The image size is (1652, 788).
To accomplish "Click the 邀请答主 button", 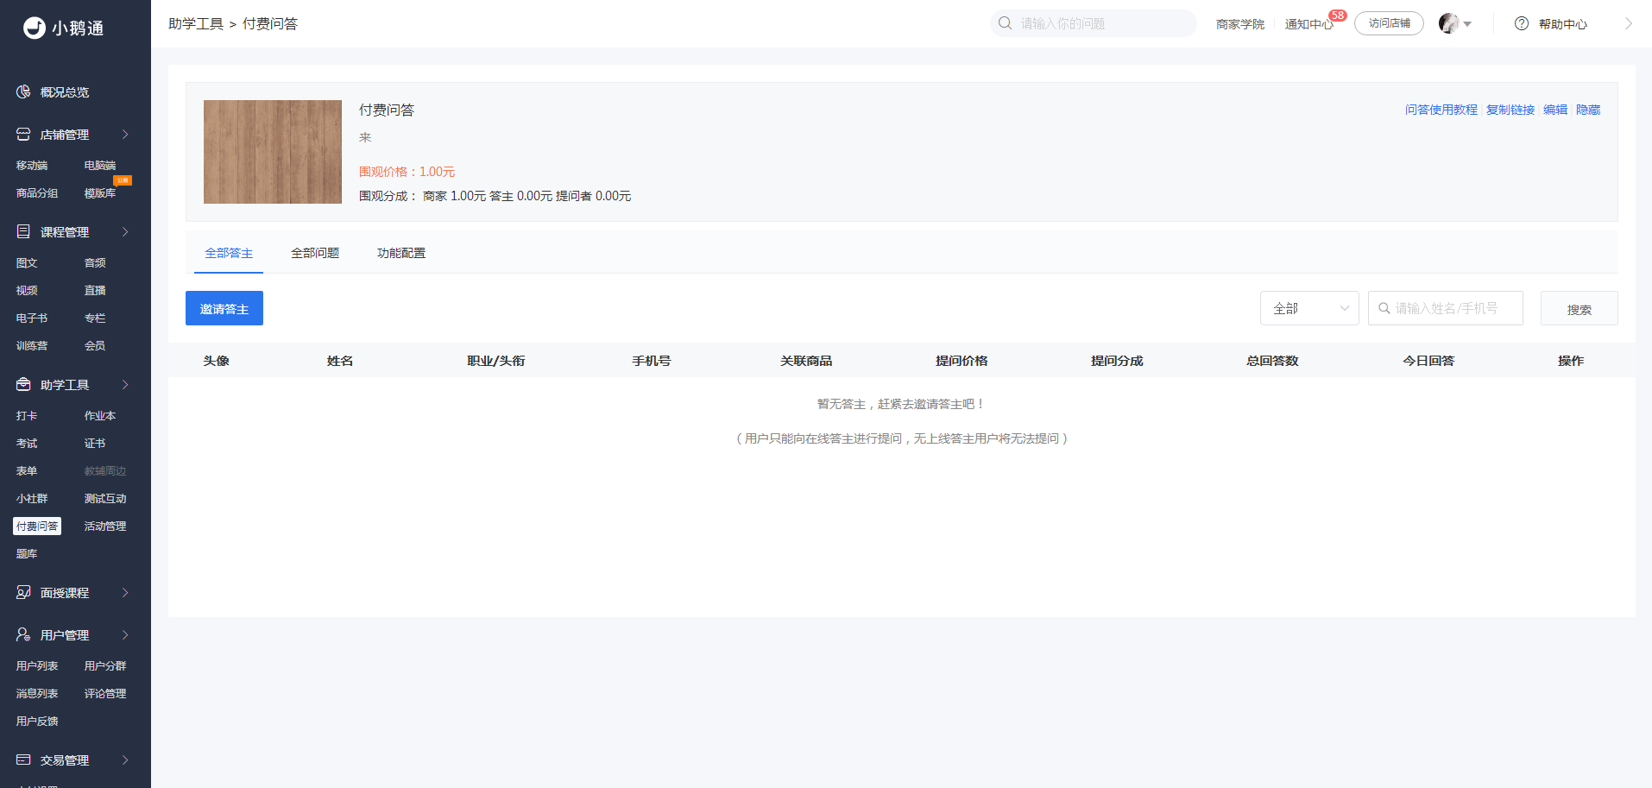I will point(224,308).
